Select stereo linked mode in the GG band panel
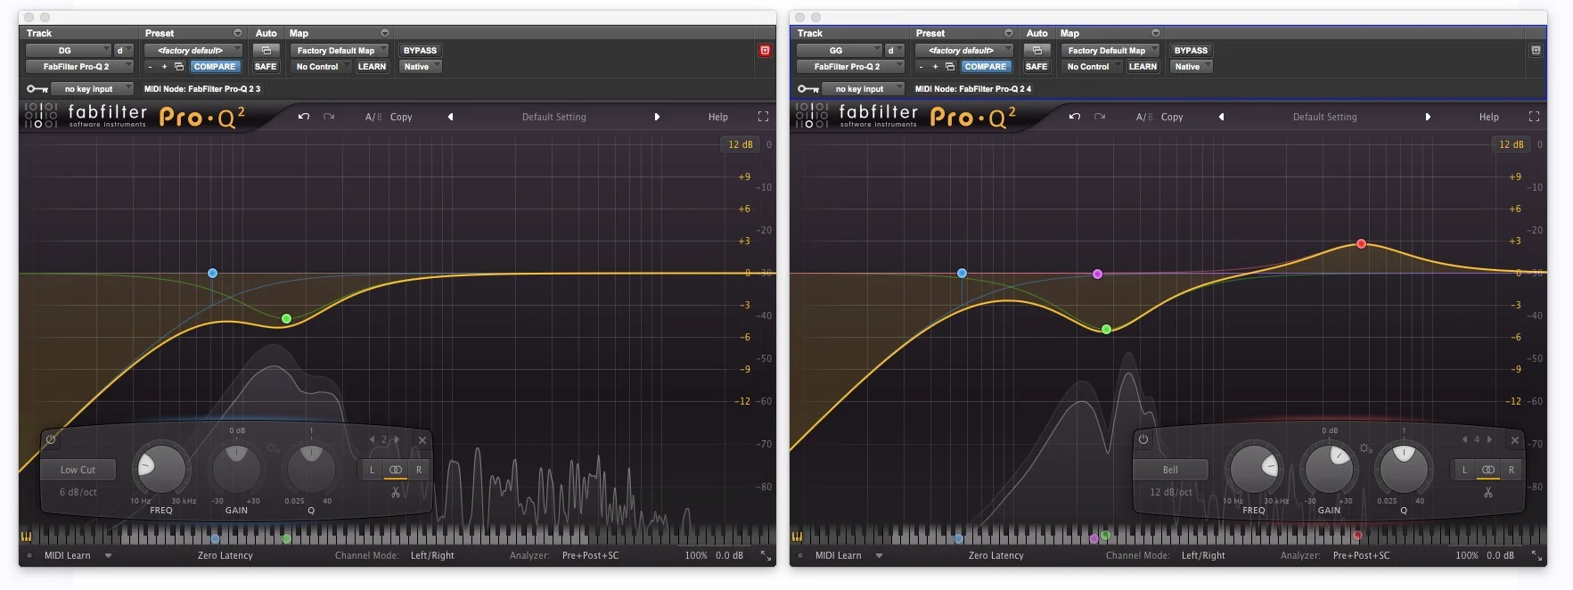Screen dimensions: 1573x590 point(1487,470)
